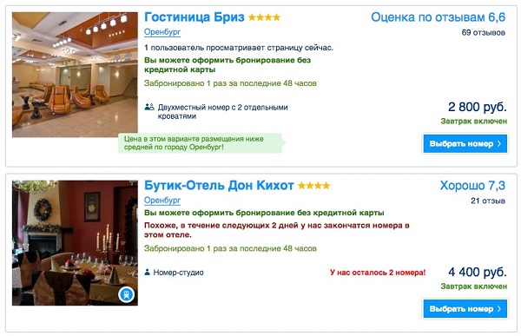Open the Гостиница Бриз hotel title
Screen dimensions: 521x336
click(194, 17)
